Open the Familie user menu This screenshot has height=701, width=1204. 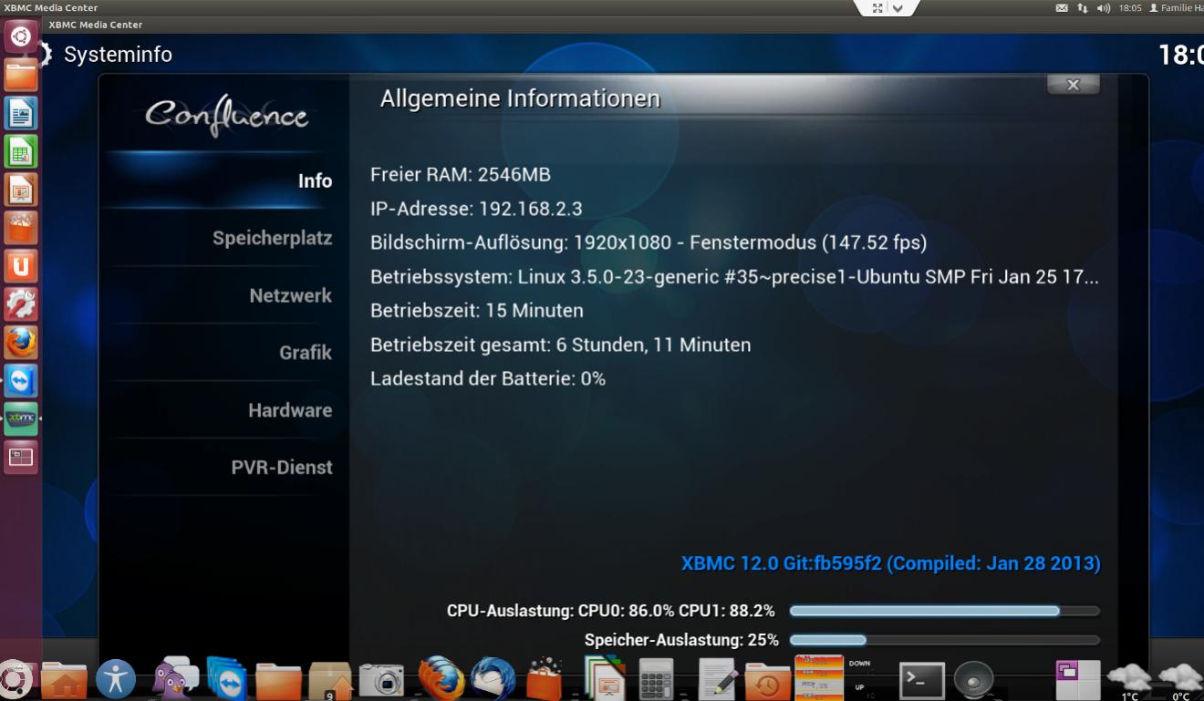(x=1177, y=7)
